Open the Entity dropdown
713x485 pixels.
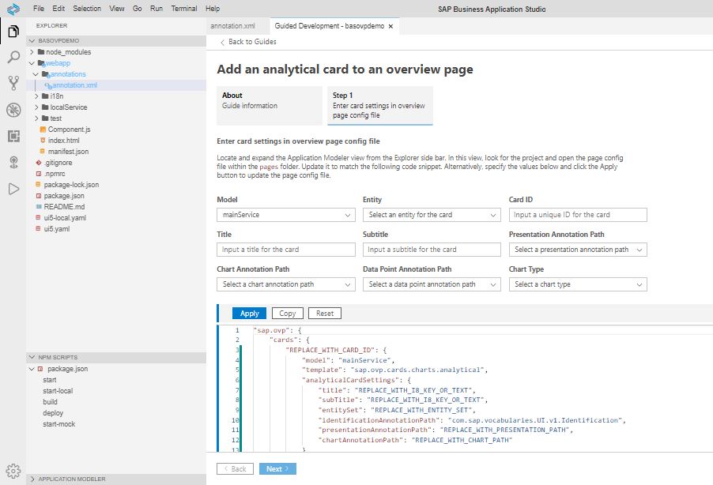pos(432,215)
